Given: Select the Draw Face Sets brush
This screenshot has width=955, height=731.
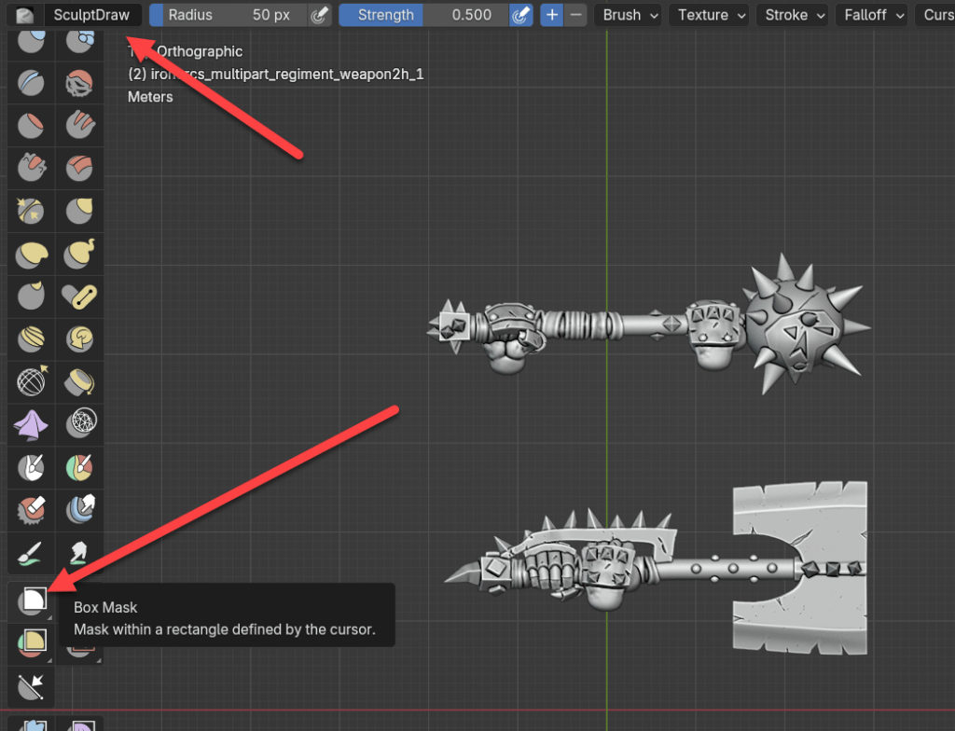Looking at the screenshot, I should pos(80,466).
